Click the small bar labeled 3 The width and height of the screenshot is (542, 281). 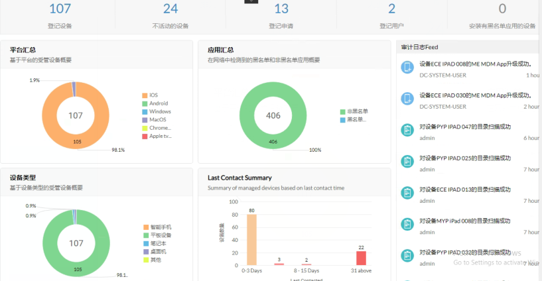pyautogui.click(x=279, y=264)
